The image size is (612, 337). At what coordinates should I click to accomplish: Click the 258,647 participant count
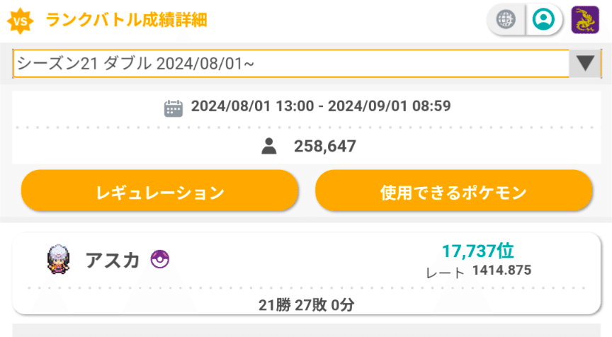coord(324,147)
